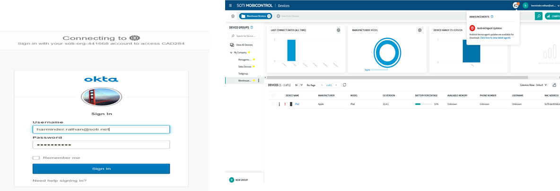Select View All Devices
Screen dimensions: 560x191
click(244, 45)
